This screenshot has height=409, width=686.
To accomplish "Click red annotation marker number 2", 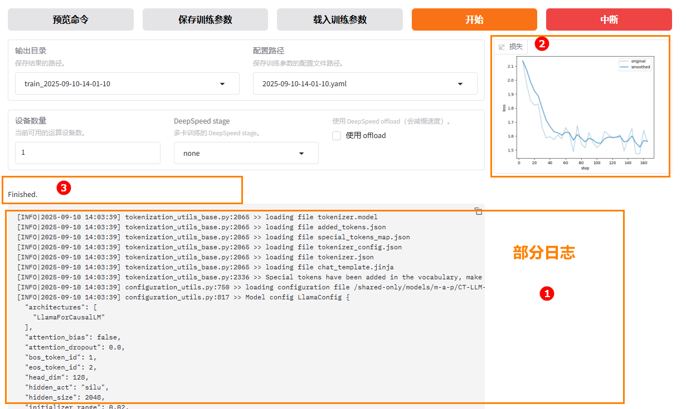I will click(542, 44).
